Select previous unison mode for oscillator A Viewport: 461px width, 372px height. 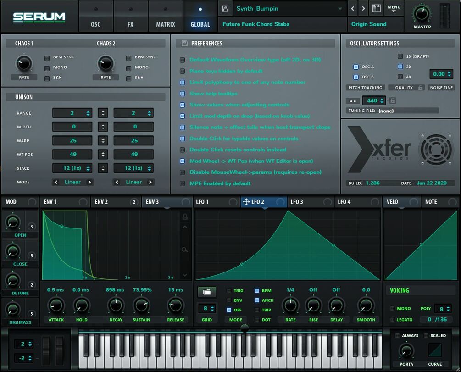pyautogui.click(x=56, y=182)
